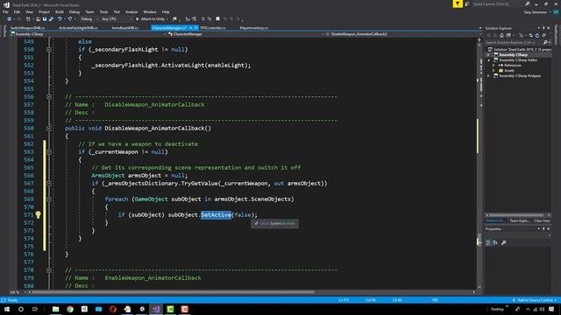The width and height of the screenshot is (561, 315).
Task: Open the Debug menu
Action: 74,11
